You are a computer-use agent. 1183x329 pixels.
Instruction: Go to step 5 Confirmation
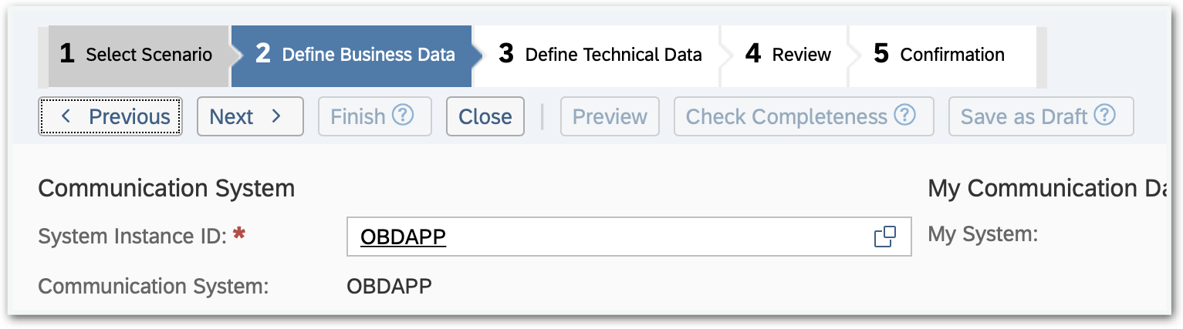(x=939, y=55)
